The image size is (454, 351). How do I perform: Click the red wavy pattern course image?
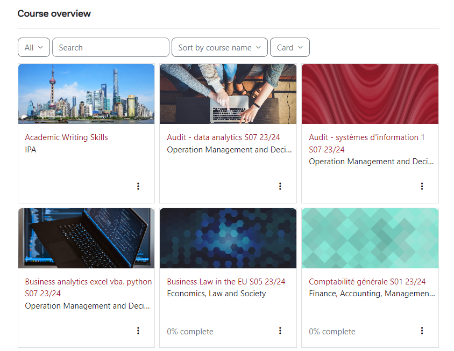[370, 94]
